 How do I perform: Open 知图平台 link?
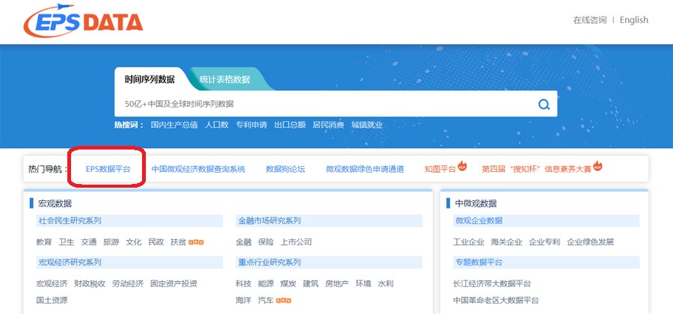pos(440,169)
